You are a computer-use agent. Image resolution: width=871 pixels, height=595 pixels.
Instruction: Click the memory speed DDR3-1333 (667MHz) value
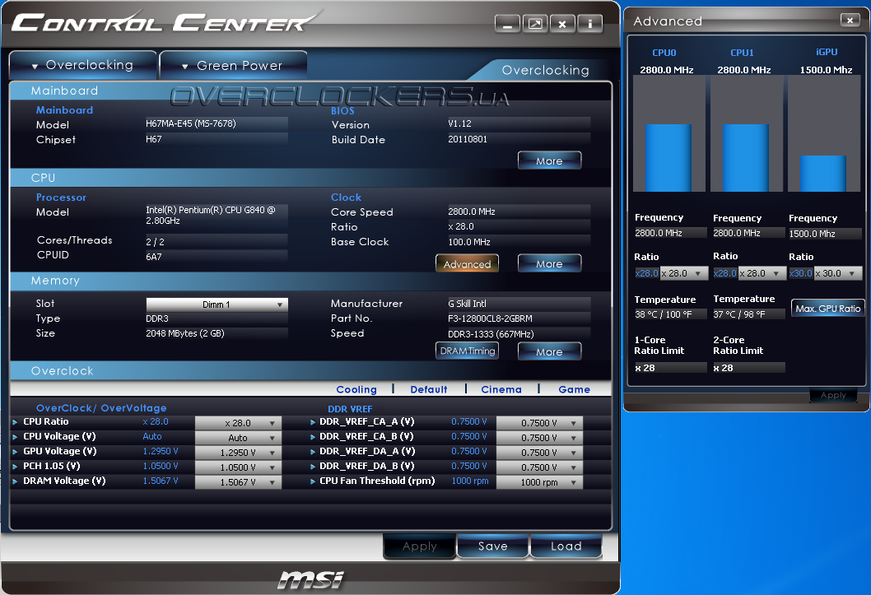491,334
